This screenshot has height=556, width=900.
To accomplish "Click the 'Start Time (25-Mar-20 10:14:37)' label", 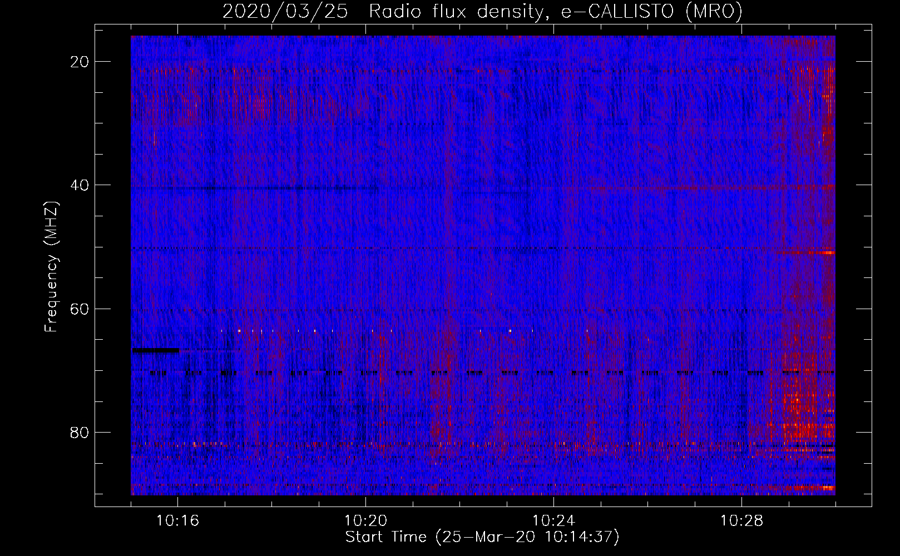I will click(x=482, y=537).
